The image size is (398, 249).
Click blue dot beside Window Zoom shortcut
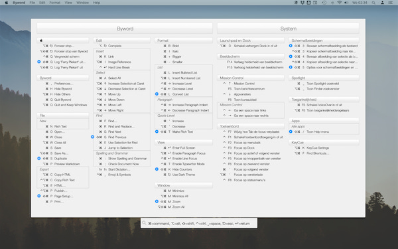click(157, 201)
